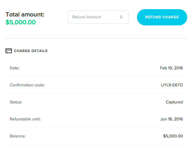194x150 pixels.
Task: Select the Captured status value
Action: point(174,102)
